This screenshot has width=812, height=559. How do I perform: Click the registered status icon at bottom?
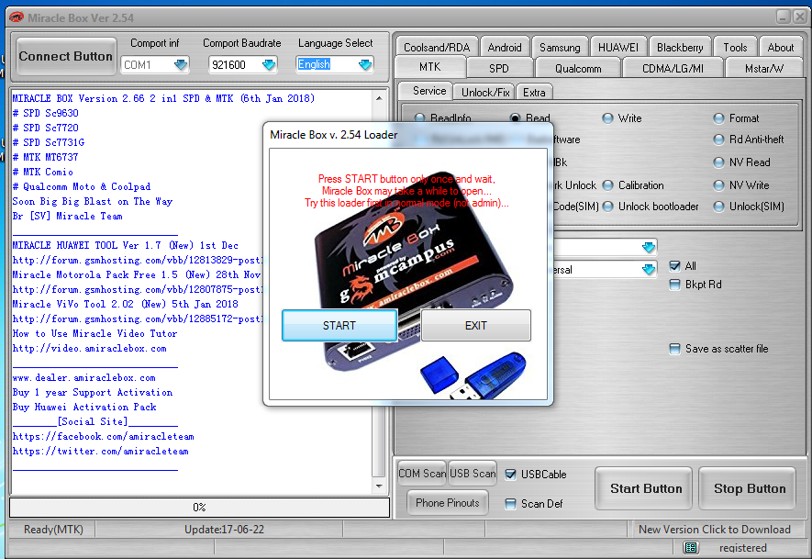[x=691, y=548]
